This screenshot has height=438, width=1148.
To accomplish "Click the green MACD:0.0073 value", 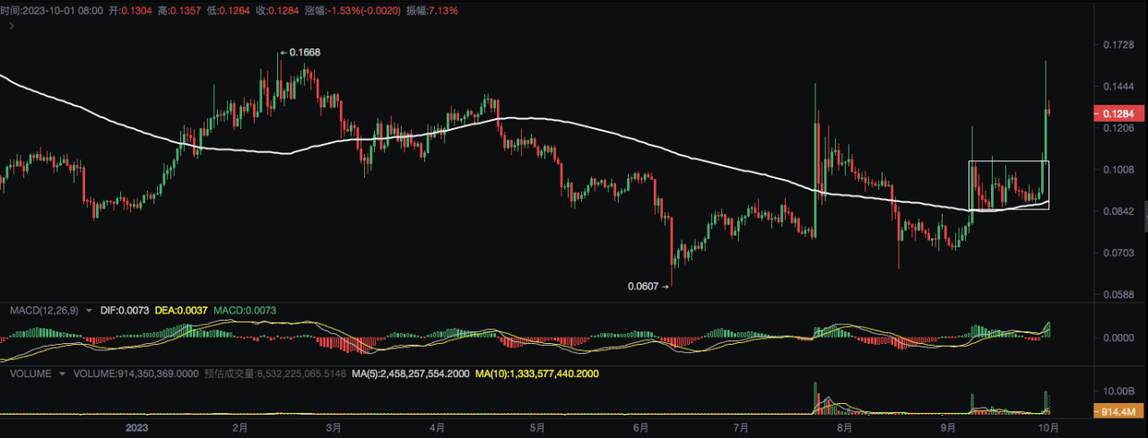I will tap(245, 310).
